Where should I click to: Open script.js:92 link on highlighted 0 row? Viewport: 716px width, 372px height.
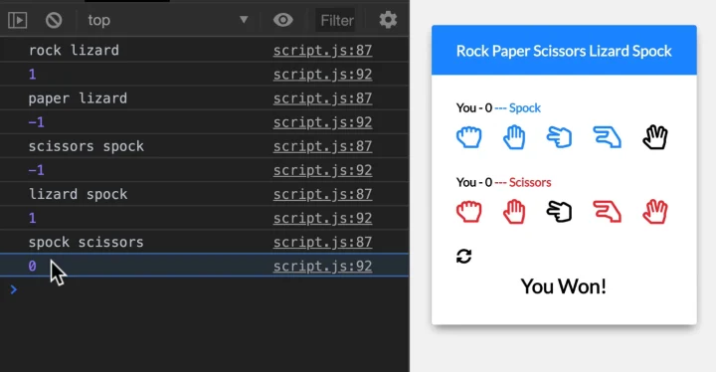tap(322, 266)
